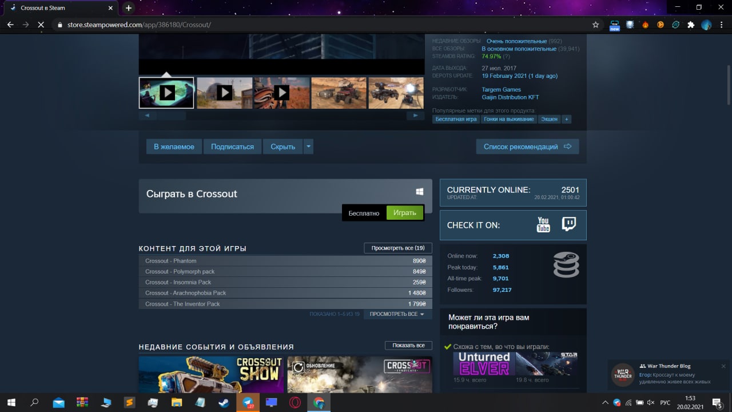Click the Скрыть button
The image size is (732, 412).
coord(283,146)
